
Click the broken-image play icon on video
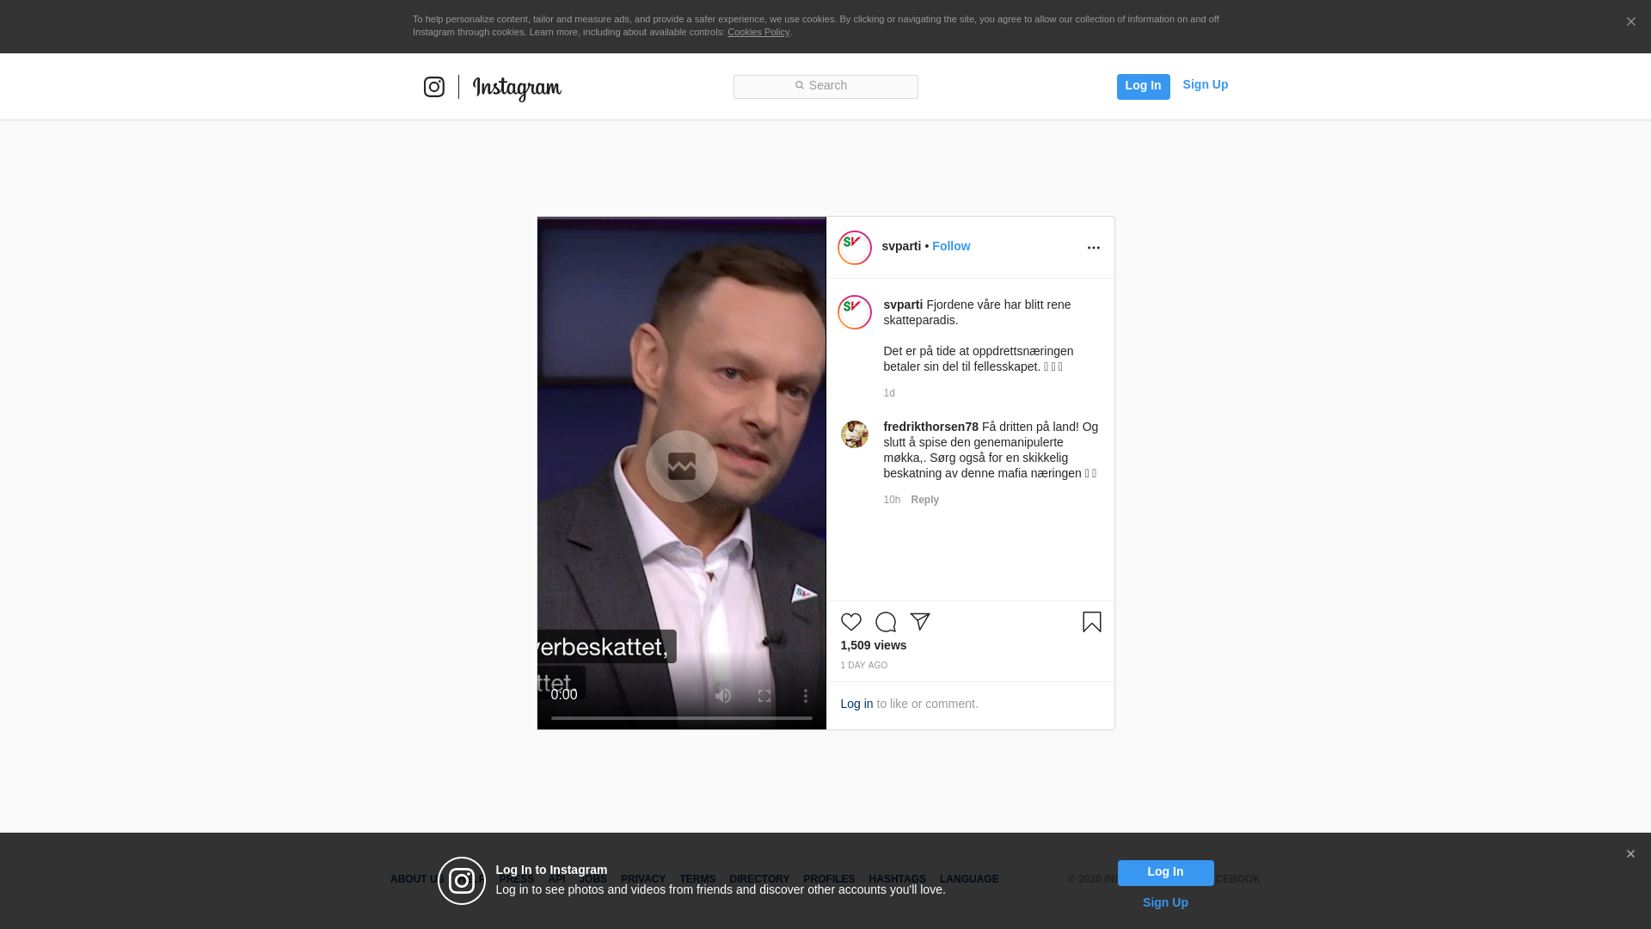(682, 466)
